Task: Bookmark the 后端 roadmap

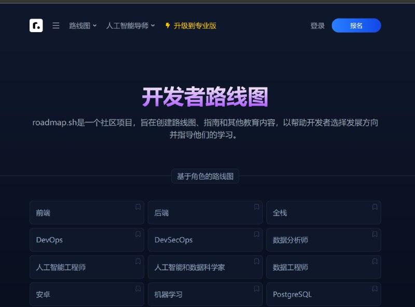Action: (256, 207)
